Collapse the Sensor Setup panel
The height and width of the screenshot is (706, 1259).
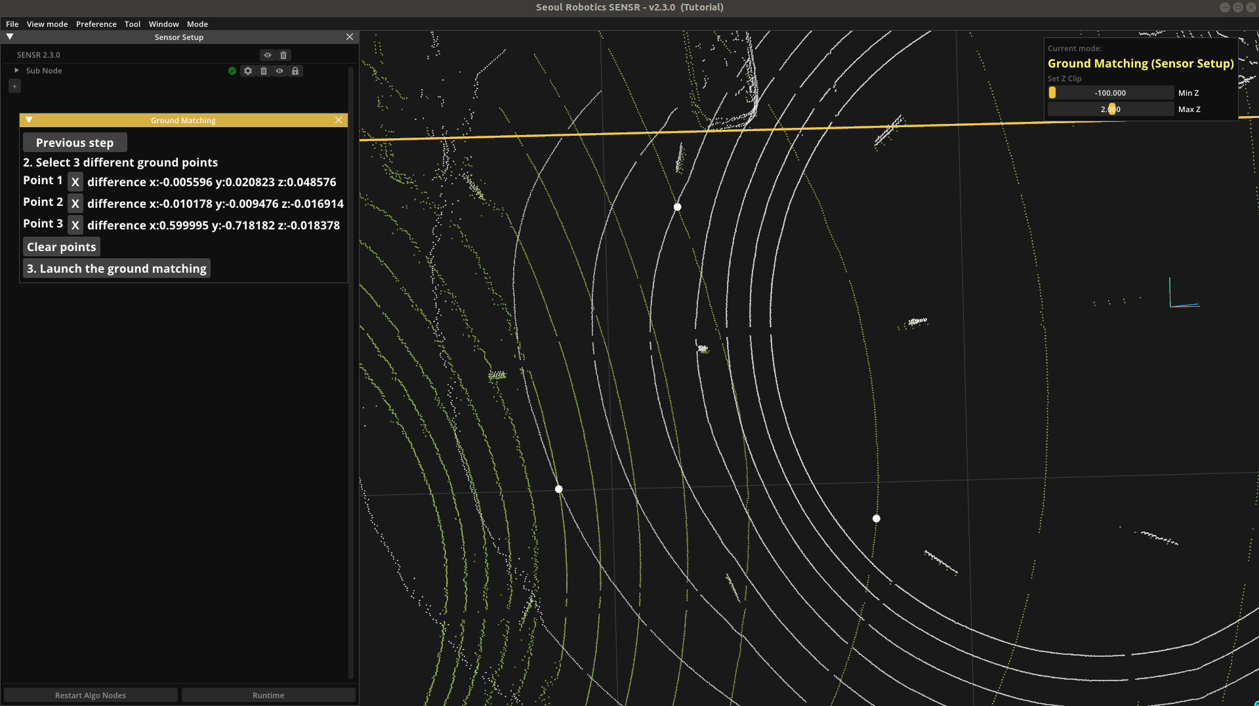point(10,37)
